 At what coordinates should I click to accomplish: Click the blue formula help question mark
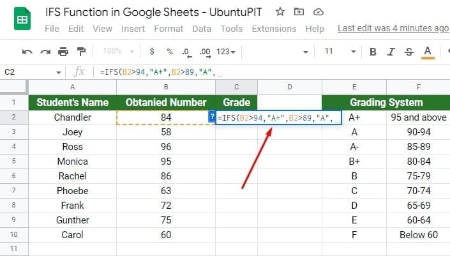[x=212, y=117]
